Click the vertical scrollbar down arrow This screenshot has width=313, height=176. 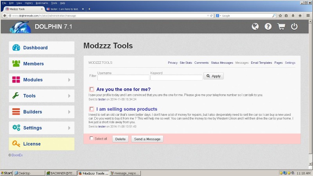(x=310, y=164)
